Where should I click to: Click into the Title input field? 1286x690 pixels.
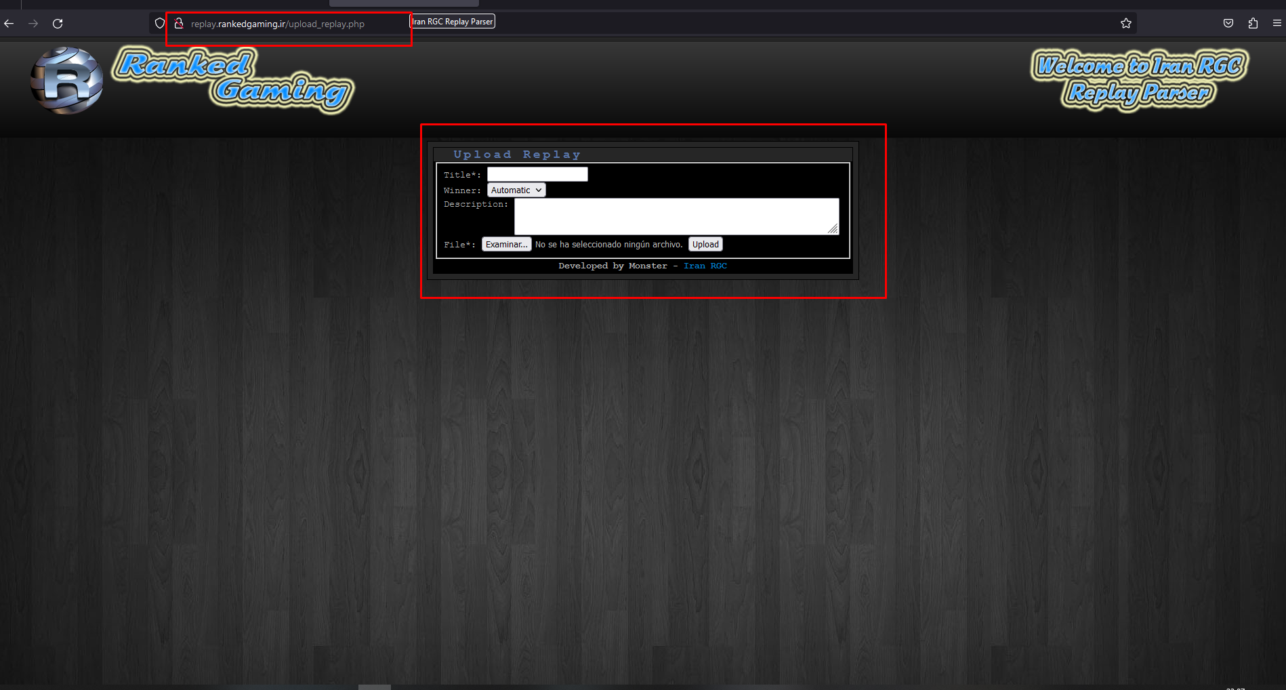pyautogui.click(x=537, y=174)
